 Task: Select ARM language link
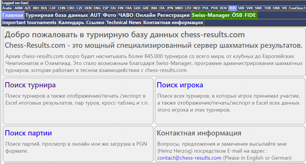tap(19, 8)
